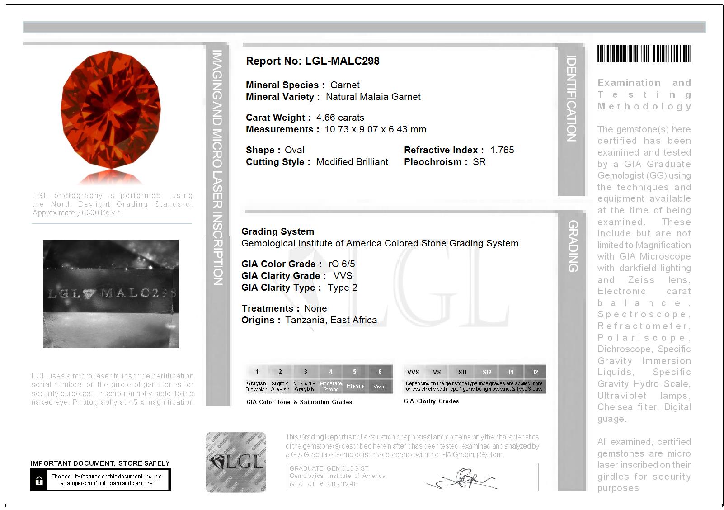Click the micro laser inscription description paragraph

pyautogui.click(x=113, y=389)
